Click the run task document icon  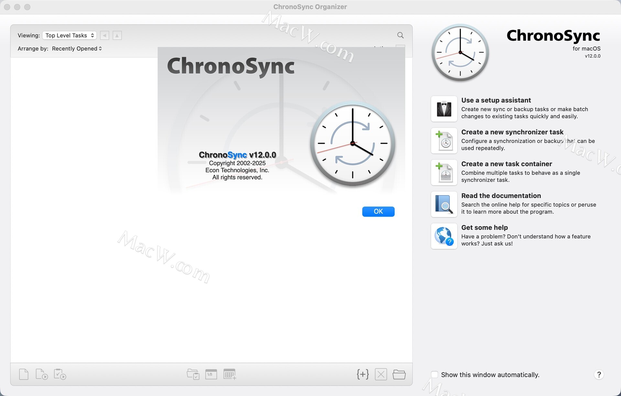coord(41,374)
